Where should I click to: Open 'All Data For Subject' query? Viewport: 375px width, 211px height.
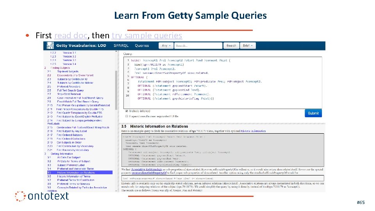[69, 157]
